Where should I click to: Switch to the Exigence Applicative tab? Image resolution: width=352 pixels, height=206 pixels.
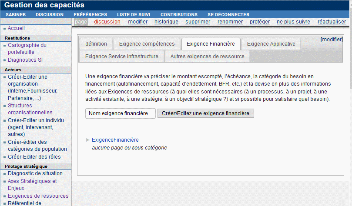(x=271, y=44)
